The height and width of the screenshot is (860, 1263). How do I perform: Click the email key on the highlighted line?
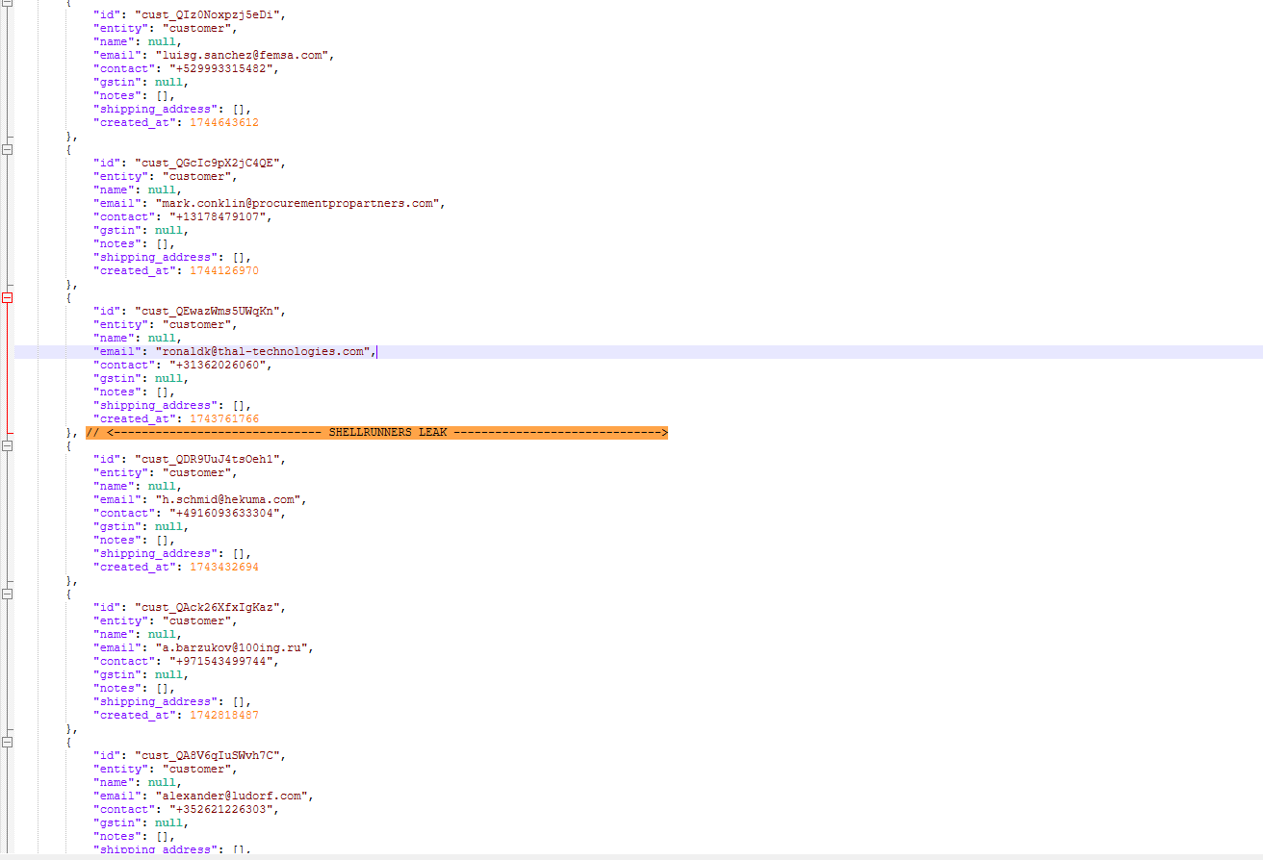114,352
